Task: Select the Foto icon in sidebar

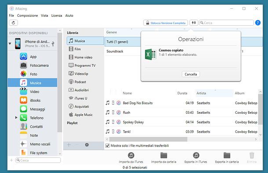Action: 23,74
